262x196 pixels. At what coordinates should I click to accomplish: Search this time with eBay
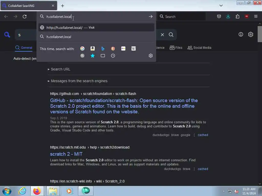coord(123,48)
